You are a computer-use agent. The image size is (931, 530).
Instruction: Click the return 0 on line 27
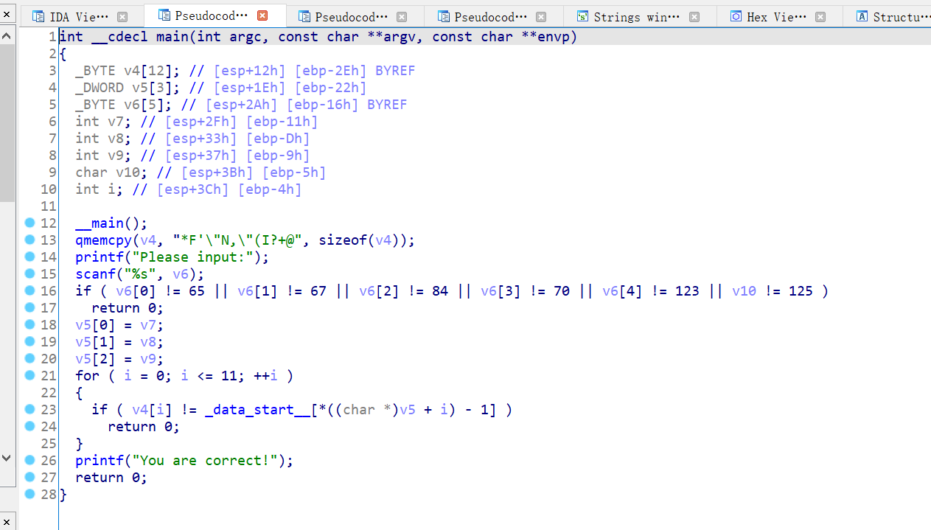point(111,478)
